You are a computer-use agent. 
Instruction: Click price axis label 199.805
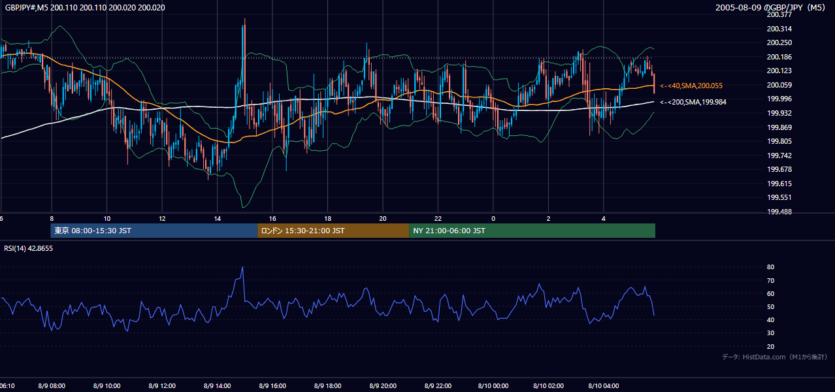[779, 141]
